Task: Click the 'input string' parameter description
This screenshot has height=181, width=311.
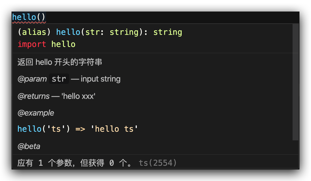Action: pyautogui.click(x=100, y=79)
